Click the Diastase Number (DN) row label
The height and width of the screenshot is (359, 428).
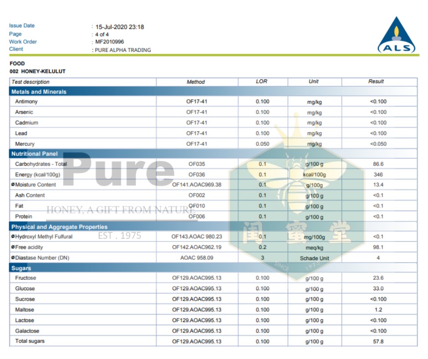pyautogui.click(x=42, y=258)
